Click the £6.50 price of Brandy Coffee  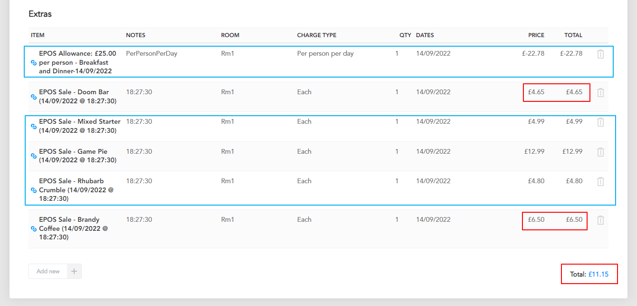coord(536,220)
